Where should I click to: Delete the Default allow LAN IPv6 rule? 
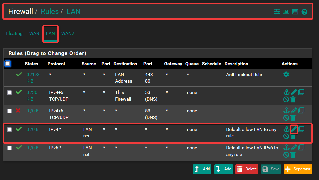[x=293, y=155]
